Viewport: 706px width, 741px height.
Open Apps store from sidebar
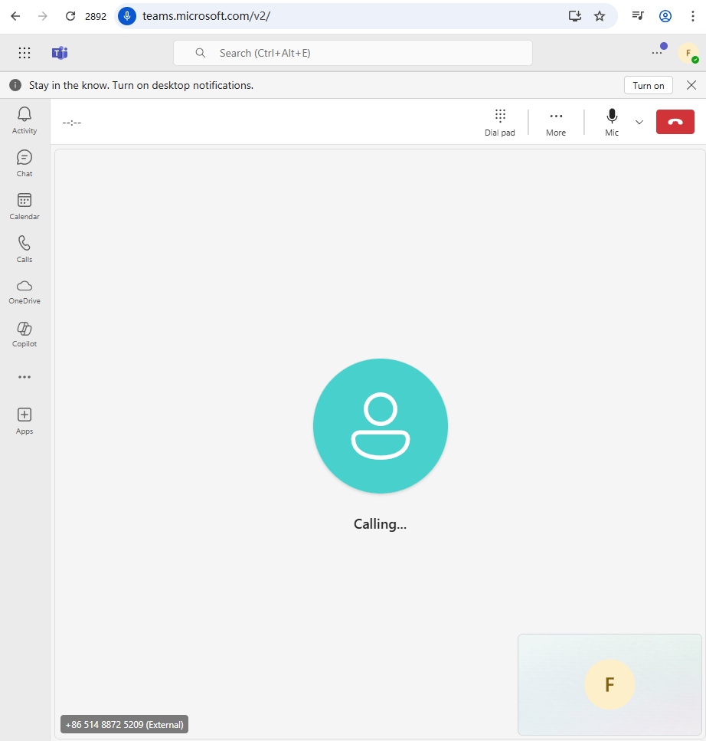tap(25, 421)
